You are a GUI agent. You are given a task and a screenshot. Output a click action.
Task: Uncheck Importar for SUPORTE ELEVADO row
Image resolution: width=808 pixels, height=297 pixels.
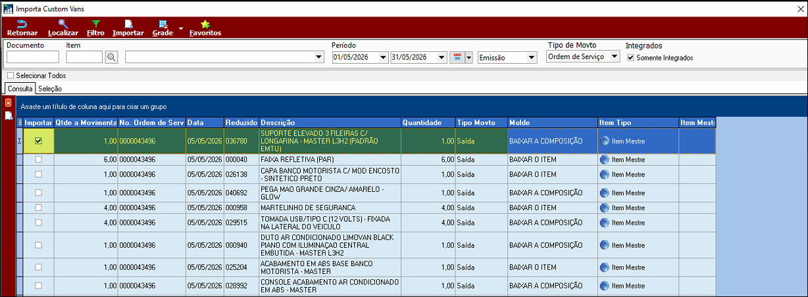38,141
